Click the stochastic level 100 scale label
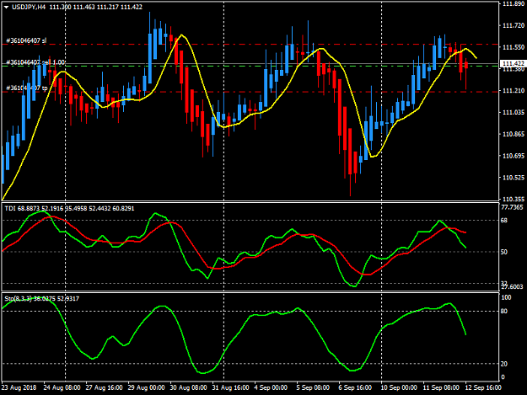Image resolution: width=527 pixels, height=395 pixels. [506, 297]
